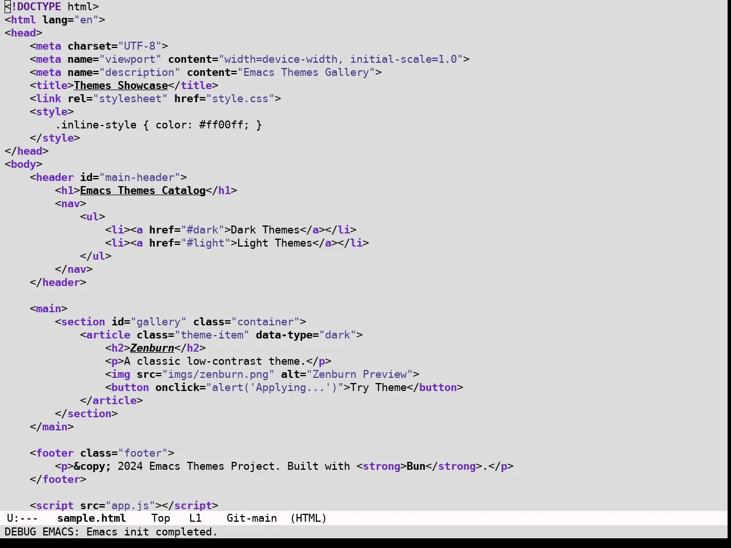This screenshot has width=731, height=548.
Task: Click the opening <ul> tag
Action: click(x=93, y=217)
